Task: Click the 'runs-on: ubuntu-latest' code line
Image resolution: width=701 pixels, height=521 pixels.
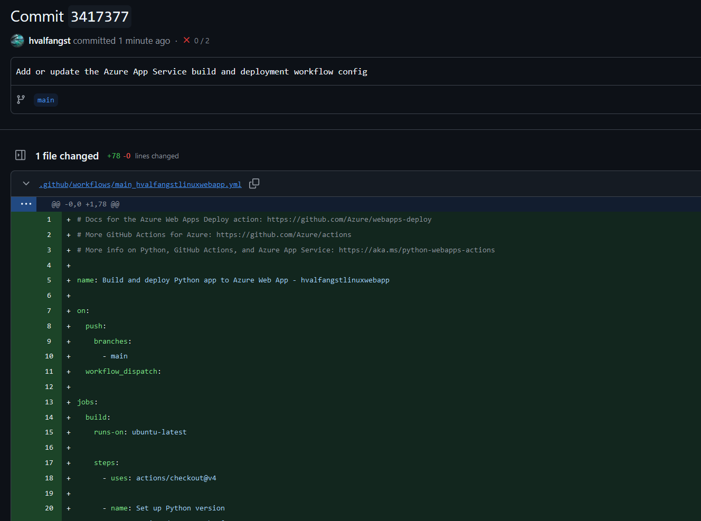Action: [x=140, y=432]
